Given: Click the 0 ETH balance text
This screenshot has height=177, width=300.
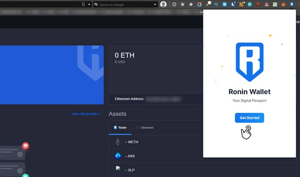Looking at the screenshot, I should (x=125, y=55).
